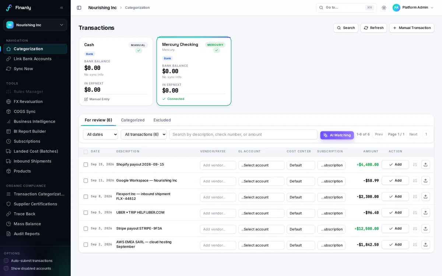The width and height of the screenshot is (442, 276).
Task: Tick the Google Workspace row checkbox
Action: (x=86, y=181)
